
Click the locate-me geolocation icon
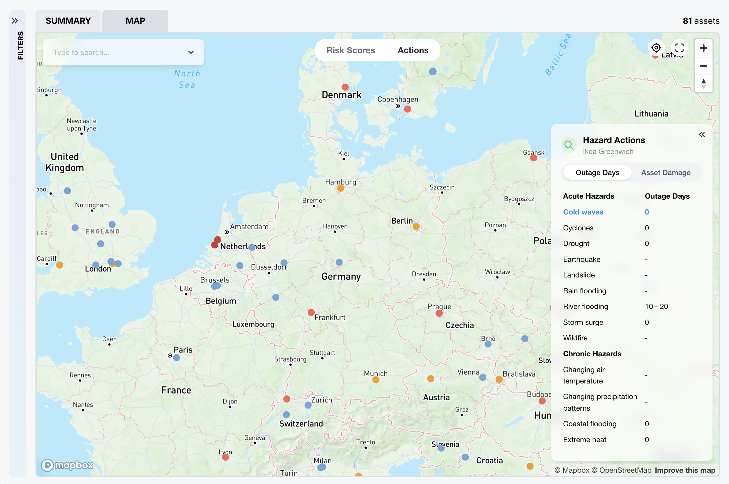point(656,48)
